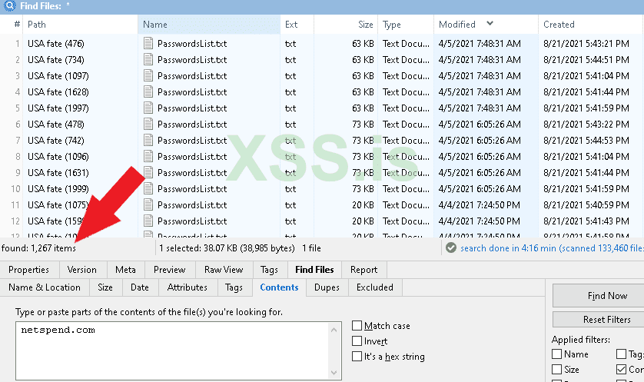Image resolution: width=644 pixels, height=382 pixels.
Task: Click file icon in USA fate (1096) row
Action: click(148, 157)
